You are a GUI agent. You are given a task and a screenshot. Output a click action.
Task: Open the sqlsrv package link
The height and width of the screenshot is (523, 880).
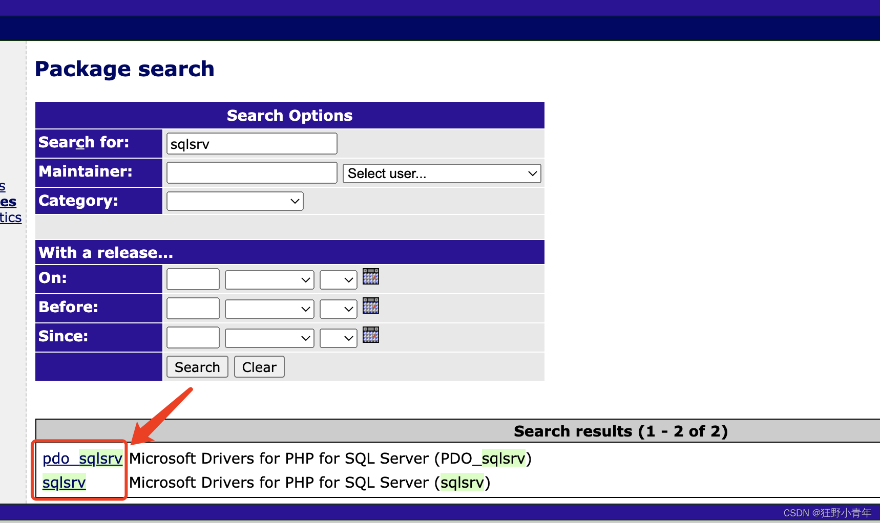[x=64, y=482]
